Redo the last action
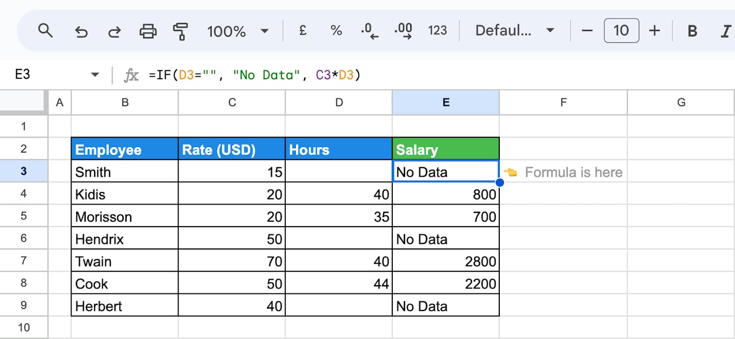 click(114, 31)
